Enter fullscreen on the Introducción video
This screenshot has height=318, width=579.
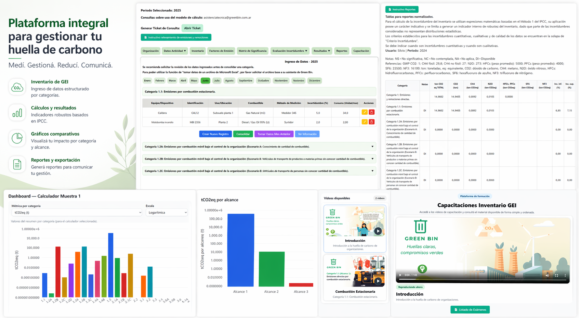coord(556,275)
